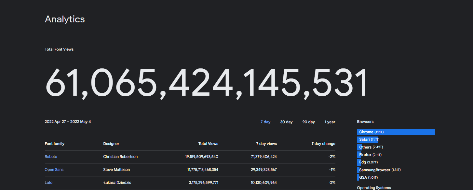This screenshot has width=473, height=190.
Task: Open the Lato font family link
Action: click(48, 183)
